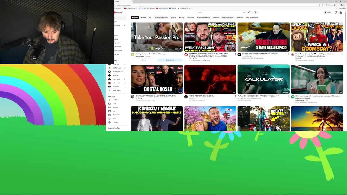Click the YouTube logo
The image size is (347, 195).
(118, 12)
